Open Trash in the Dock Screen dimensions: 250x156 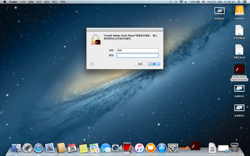point(235,148)
